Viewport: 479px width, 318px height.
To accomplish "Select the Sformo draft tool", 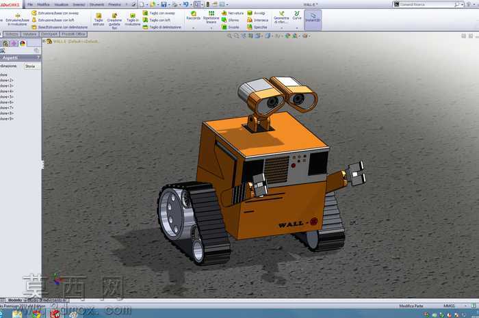I will [x=230, y=20].
